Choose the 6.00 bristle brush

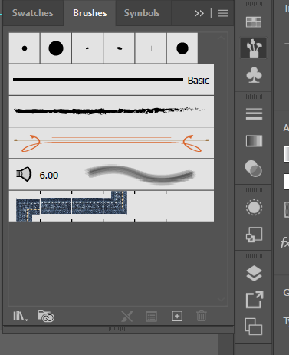click(111, 175)
